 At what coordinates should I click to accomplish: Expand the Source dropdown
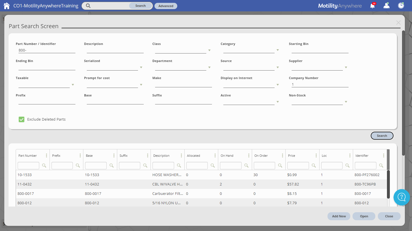277,67
